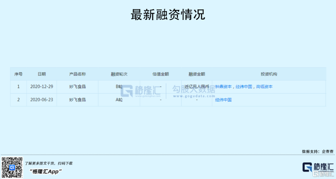This screenshot has height=179, width=336.
Task: Select the 产品名称 column header
Action: coord(77,74)
